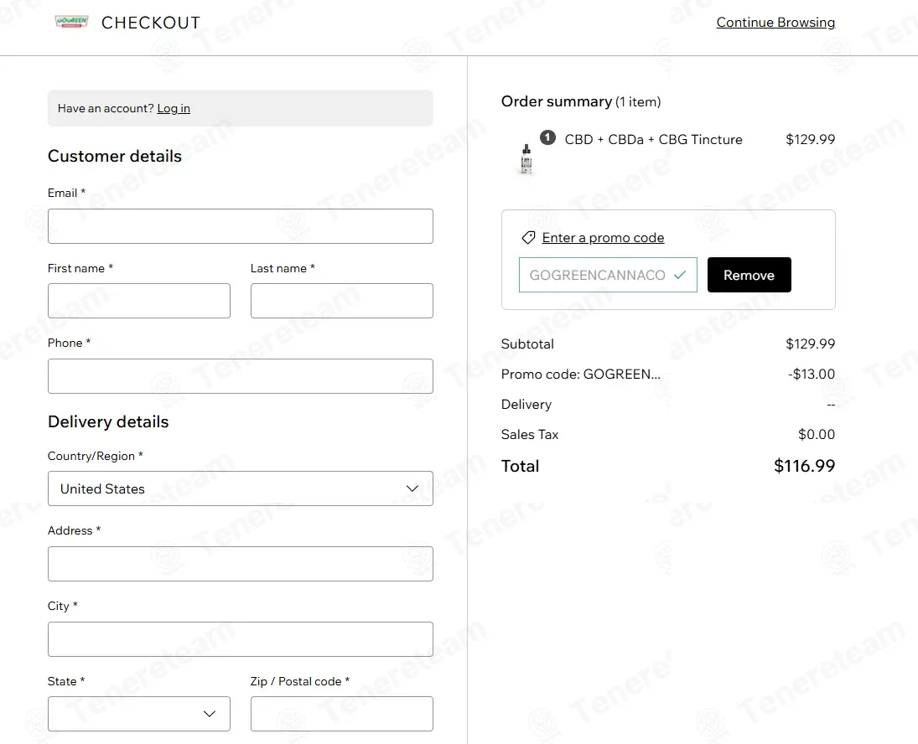Focus the First name field
The image size is (918, 744).
[x=139, y=301]
